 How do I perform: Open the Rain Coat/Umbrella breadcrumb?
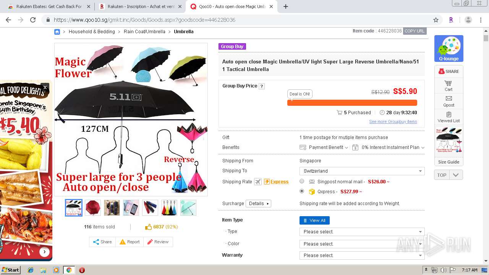(144, 32)
